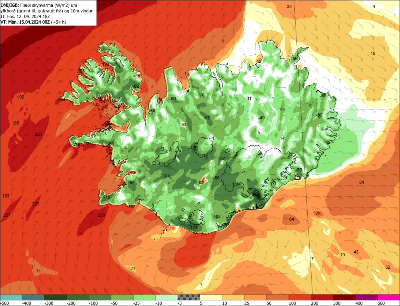
Task: Click the value 19 in the northeast ocean
Action: click(x=373, y=53)
